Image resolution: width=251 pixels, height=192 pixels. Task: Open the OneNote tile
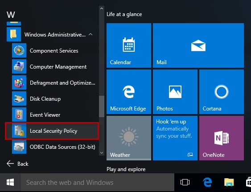pyautogui.click(x=222, y=138)
